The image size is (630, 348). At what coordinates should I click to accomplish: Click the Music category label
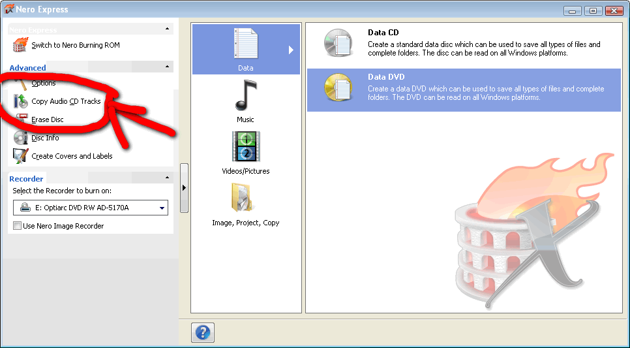[245, 119]
